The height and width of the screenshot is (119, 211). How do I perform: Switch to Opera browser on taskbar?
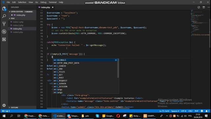(118, 116)
